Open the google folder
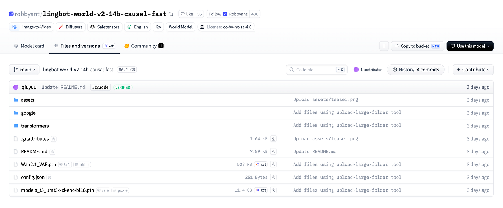 tap(28, 113)
